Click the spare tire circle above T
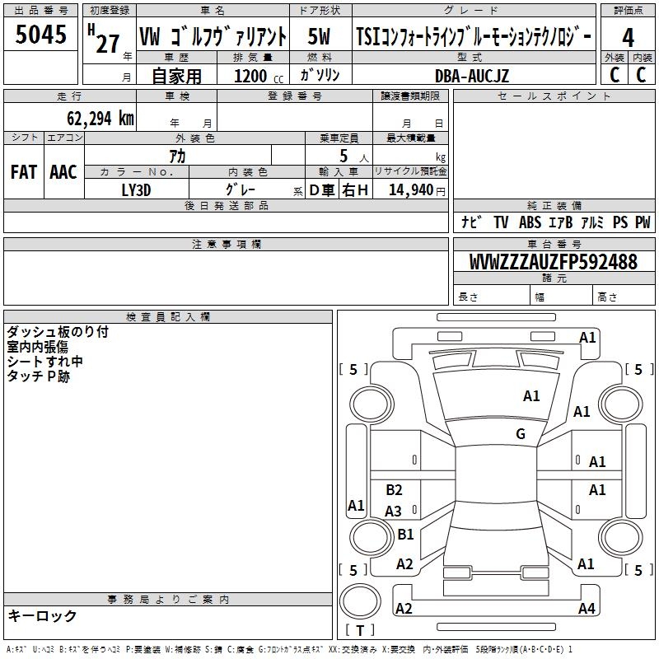 click(x=360, y=601)
